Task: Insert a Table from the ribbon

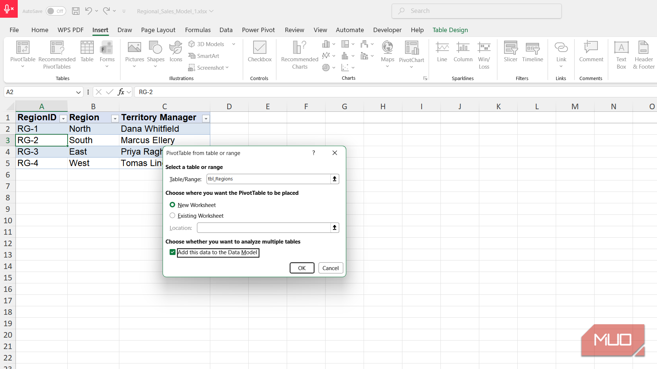Action: [x=87, y=52]
